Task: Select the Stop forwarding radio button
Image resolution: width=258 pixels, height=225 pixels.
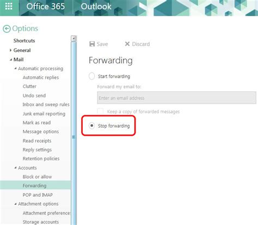Action: pyautogui.click(x=92, y=126)
